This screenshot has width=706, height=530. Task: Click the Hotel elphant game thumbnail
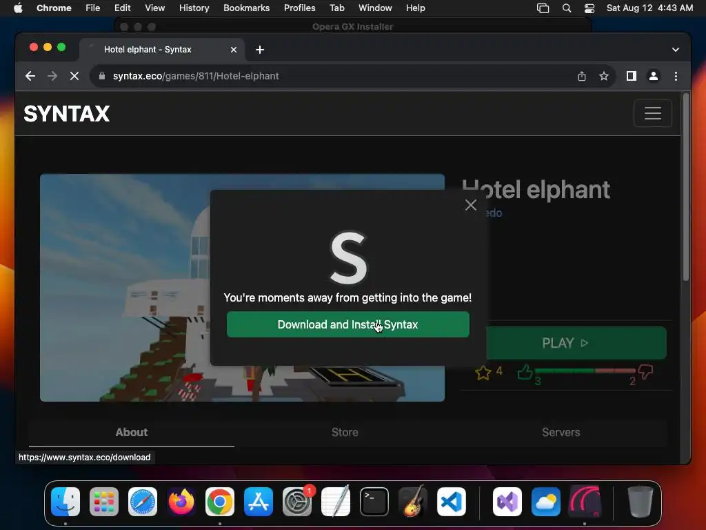click(125, 288)
